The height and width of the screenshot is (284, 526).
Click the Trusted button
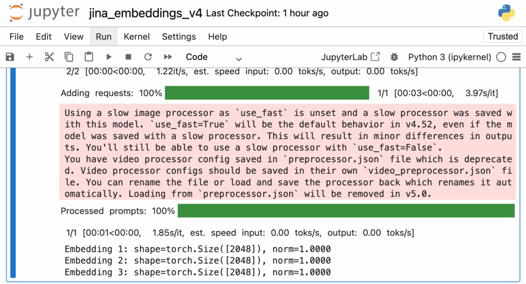pyautogui.click(x=502, y=36)
